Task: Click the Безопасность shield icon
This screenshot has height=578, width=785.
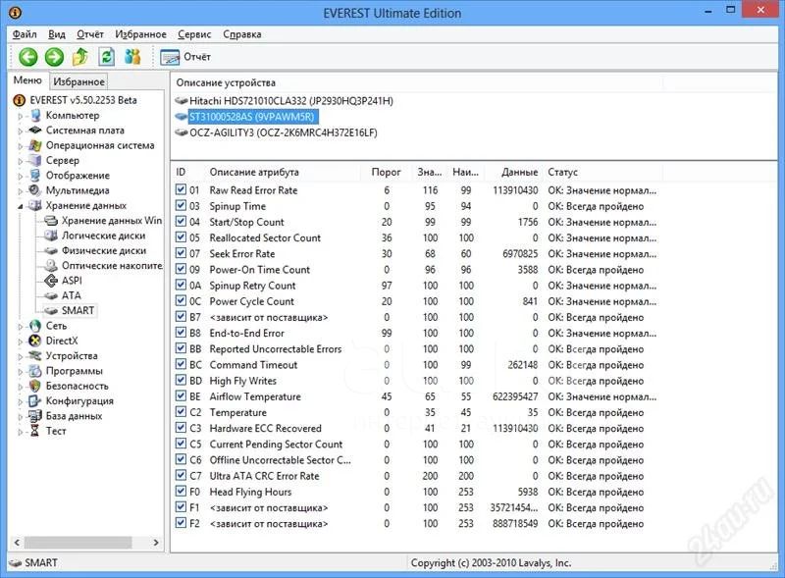Action: tap(35, 386)
